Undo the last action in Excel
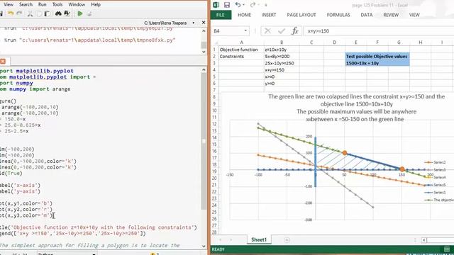This screenshot has height=255, width=454. point(238,5)
